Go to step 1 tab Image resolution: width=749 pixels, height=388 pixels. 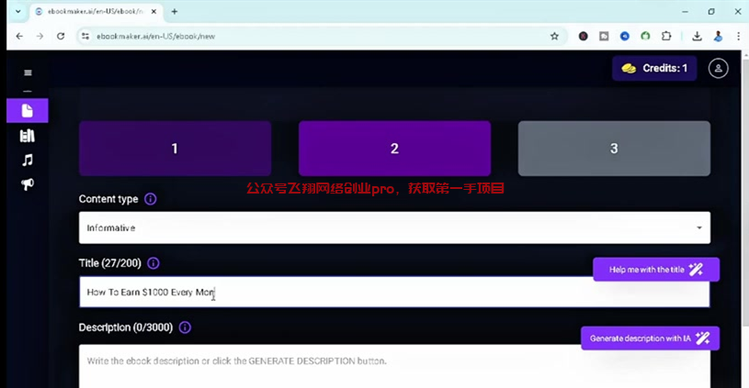175,149
